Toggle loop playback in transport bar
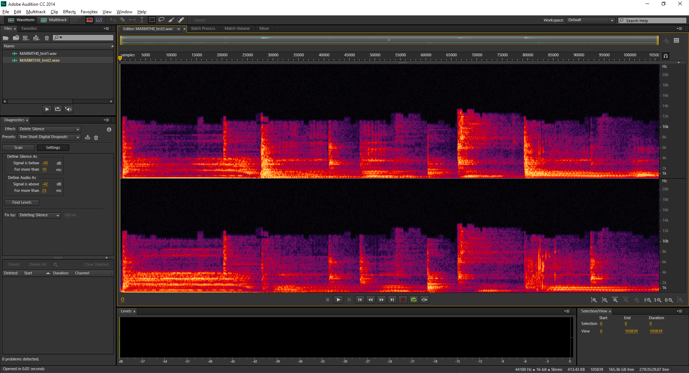The width and height of the screenshot is (689, 373). pyautogui.click(x=414, y=299)
